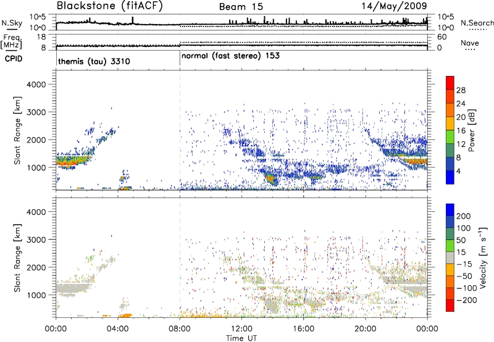Click the blue bottom of Power color bar
Screen dimensions: 494x342
pos(450,177)
